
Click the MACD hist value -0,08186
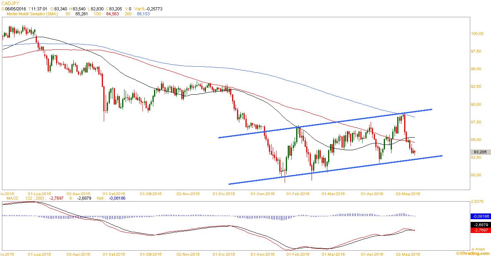click(117, 198)
